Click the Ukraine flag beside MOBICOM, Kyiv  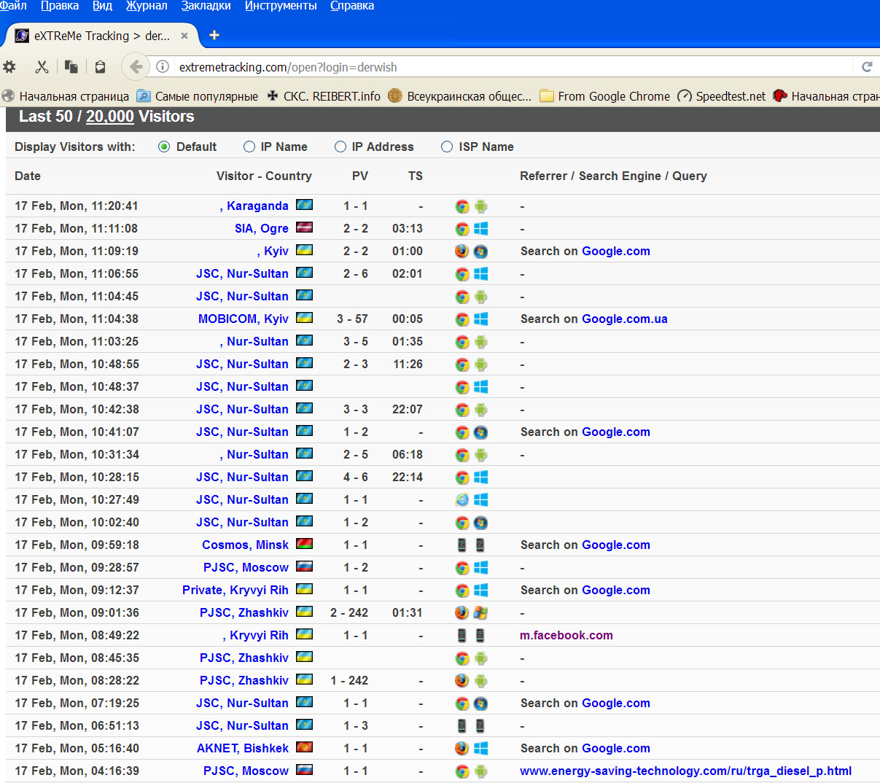tap(305, 319)
